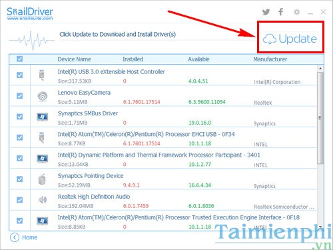Click speaker icon for Realtek High Definition Audio

[x=43, y=200]
